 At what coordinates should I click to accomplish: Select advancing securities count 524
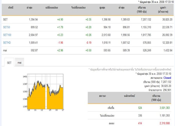coord(140,108)
